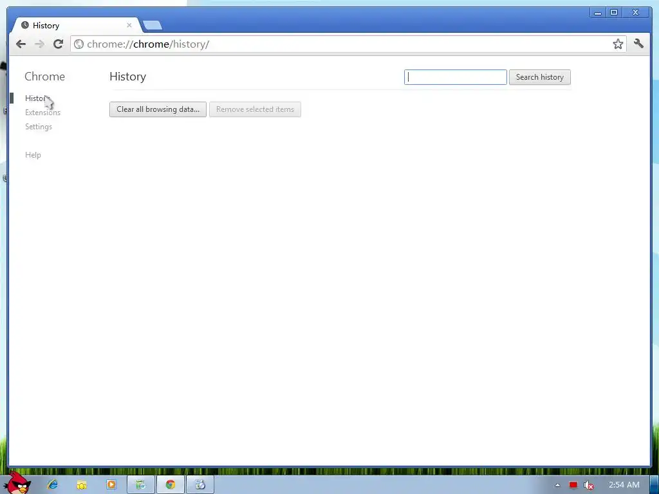The image size is (659, 494).
Task: Click the red flag tray icon
Action: click(573, 485)
